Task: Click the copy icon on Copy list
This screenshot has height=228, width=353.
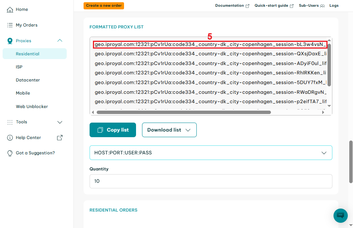Action: coord(100,130)
